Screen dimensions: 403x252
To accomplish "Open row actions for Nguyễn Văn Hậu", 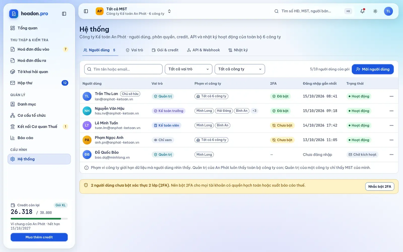I will tap(391, 111).
